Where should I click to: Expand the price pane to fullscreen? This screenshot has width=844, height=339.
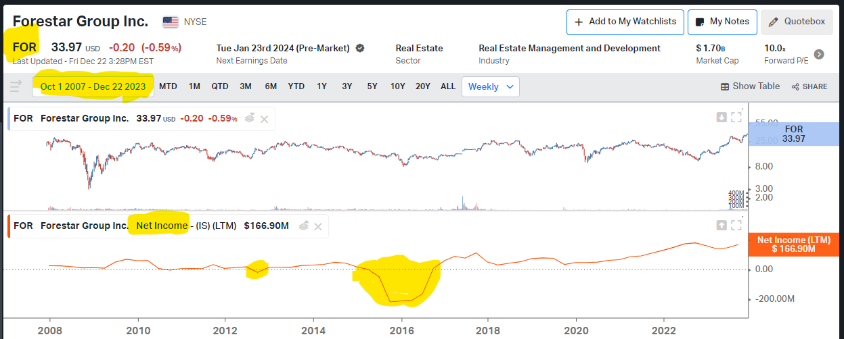736,118
